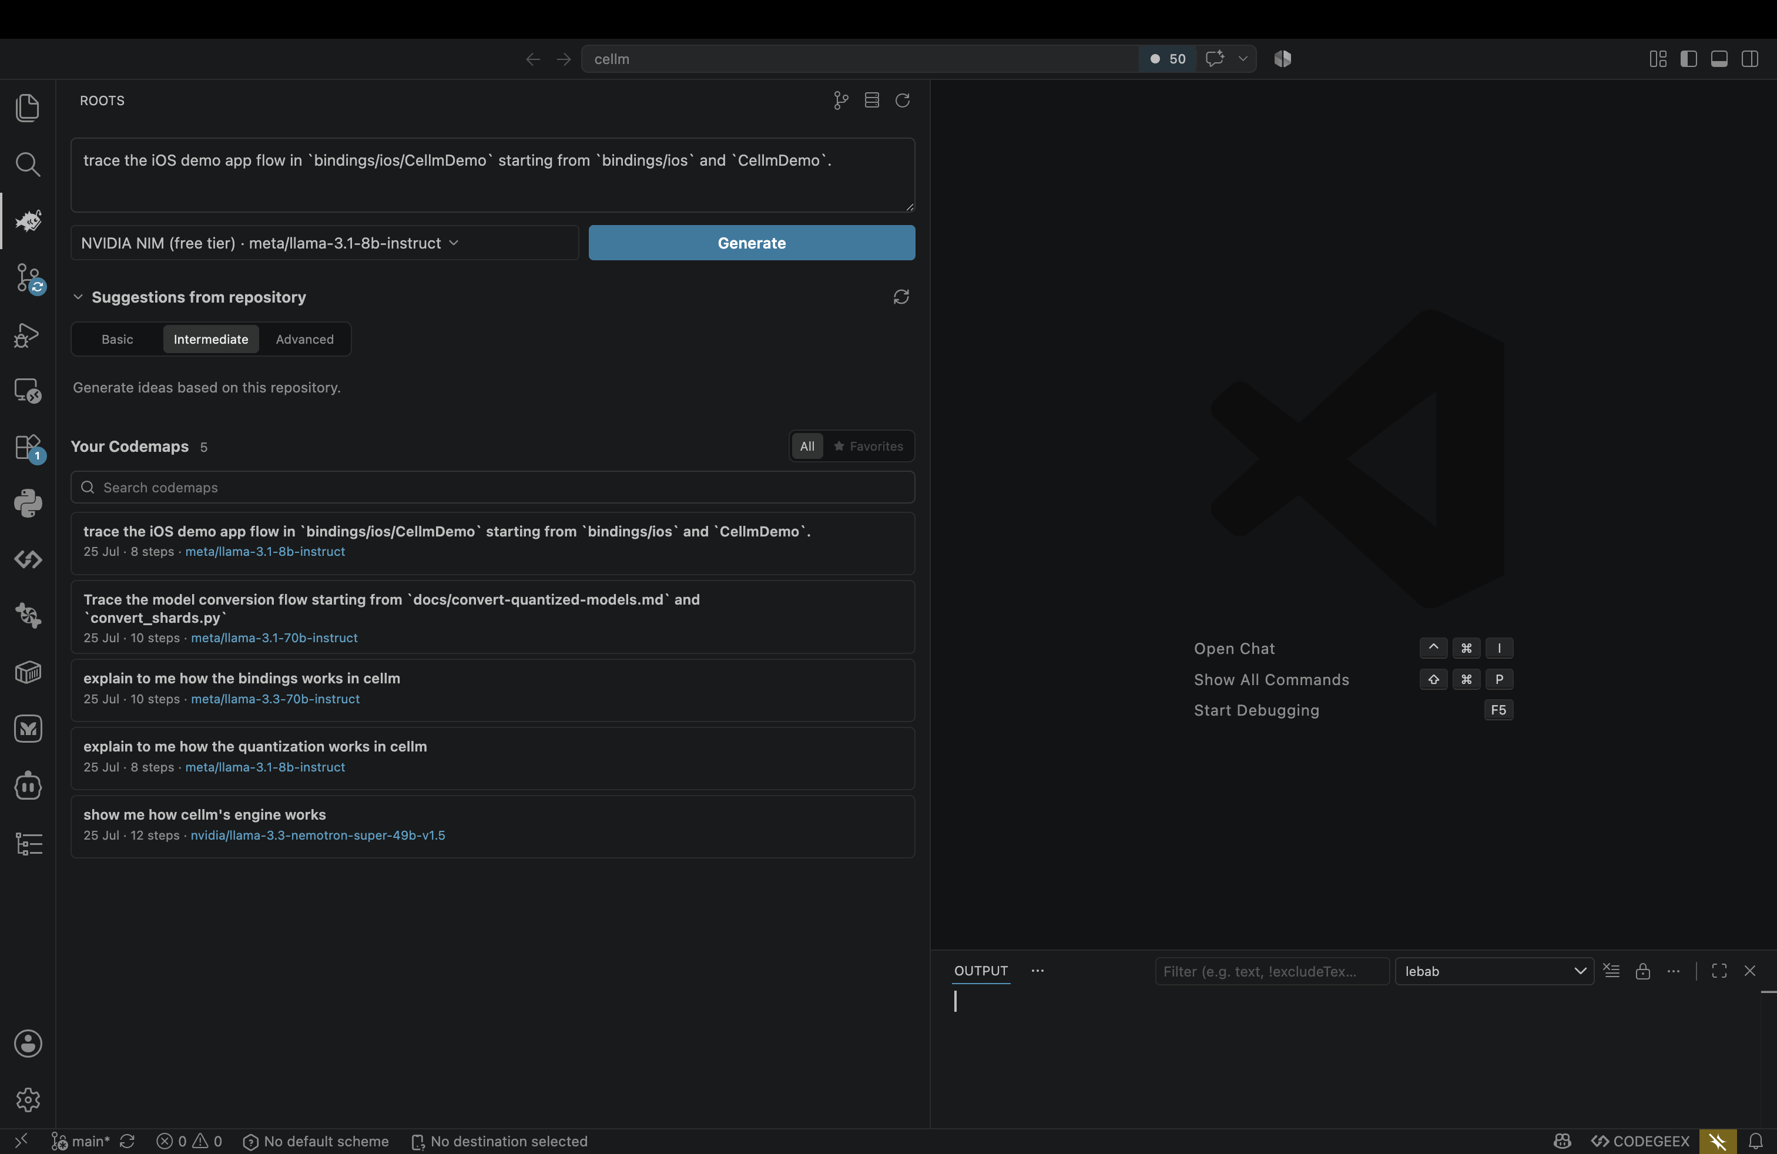Open the quantization codemap
Image resolution: width=1777 pixels, height=1154 pixels.
click(x=493, y=759)
